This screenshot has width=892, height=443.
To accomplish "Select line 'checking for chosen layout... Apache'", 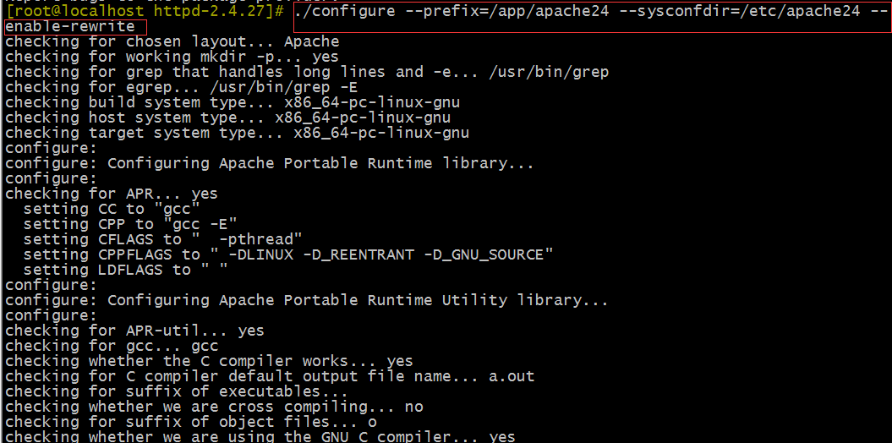I will [x=172, y=41].
